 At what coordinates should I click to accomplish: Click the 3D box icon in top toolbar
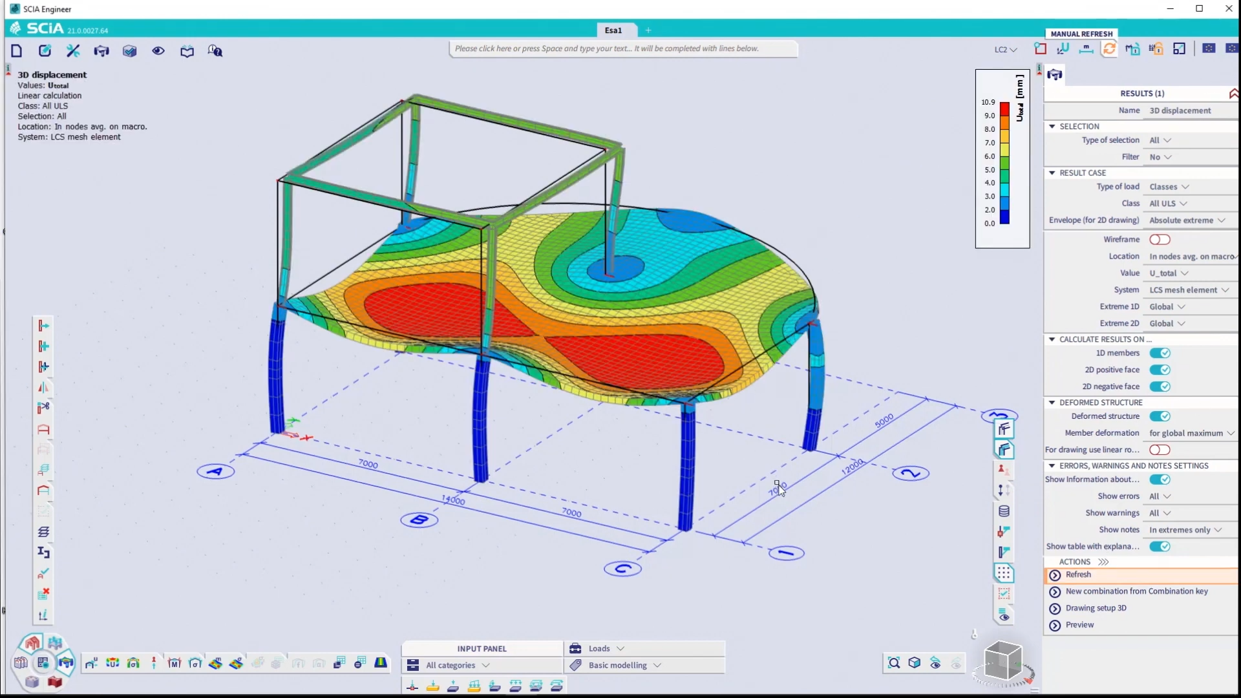pos(130,51)
